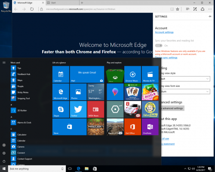Viewport: 215px width, 172px height.
Task: Click the Account settings link
Action: (164, 32)
